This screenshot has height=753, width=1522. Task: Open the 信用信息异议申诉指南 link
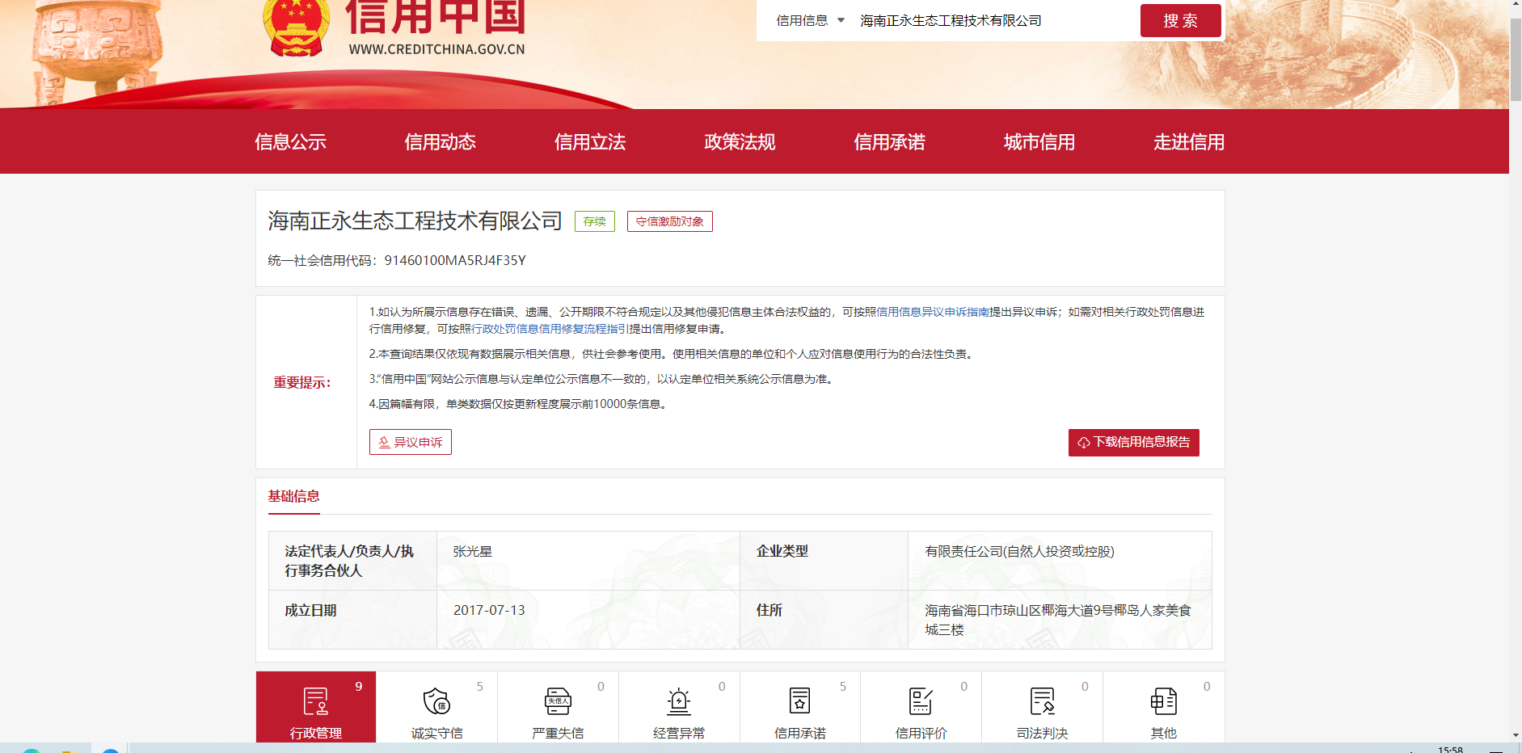click(933, 312)
